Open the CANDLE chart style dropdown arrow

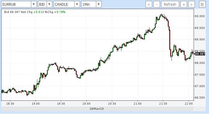pos(77,5)
